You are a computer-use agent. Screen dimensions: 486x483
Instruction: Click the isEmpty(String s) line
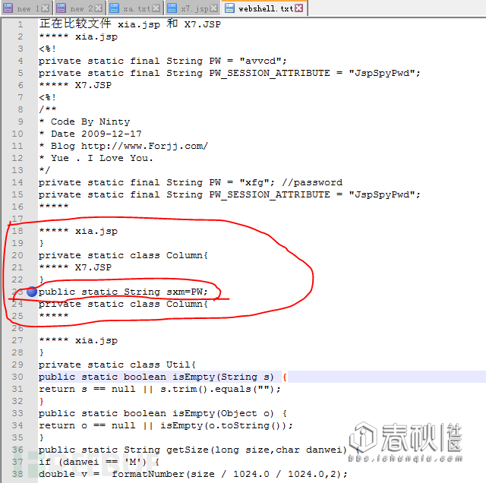click(163, 377)
